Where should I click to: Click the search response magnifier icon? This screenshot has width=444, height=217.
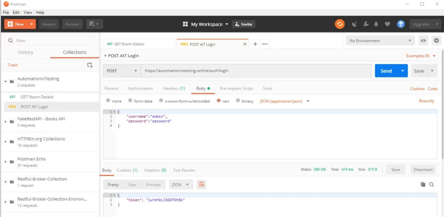pyautogui.click(x=432, y=185)
